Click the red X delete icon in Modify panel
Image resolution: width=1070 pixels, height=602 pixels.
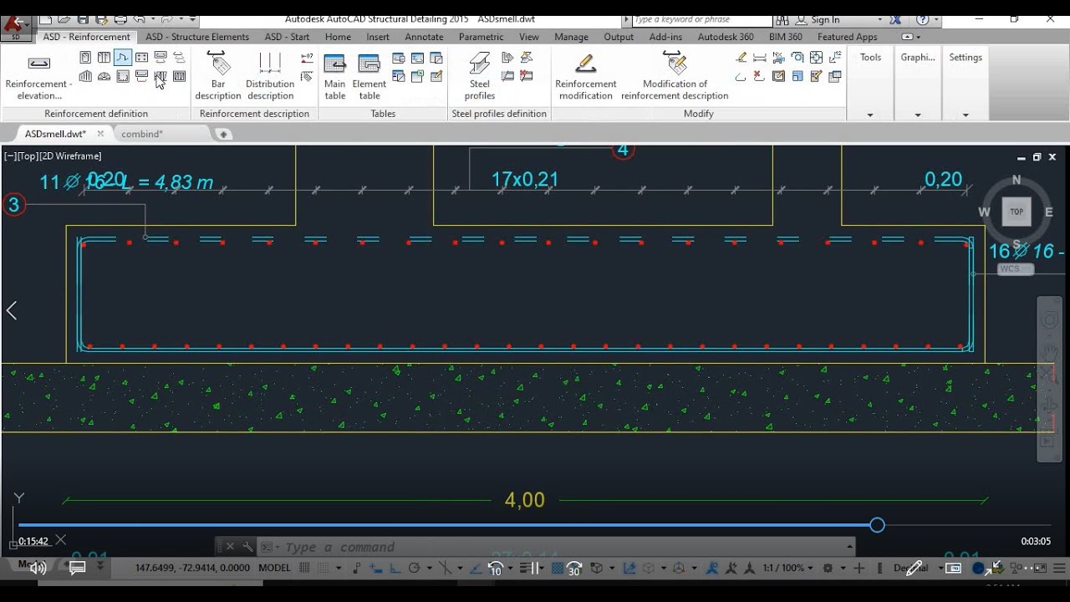(759, 76)
